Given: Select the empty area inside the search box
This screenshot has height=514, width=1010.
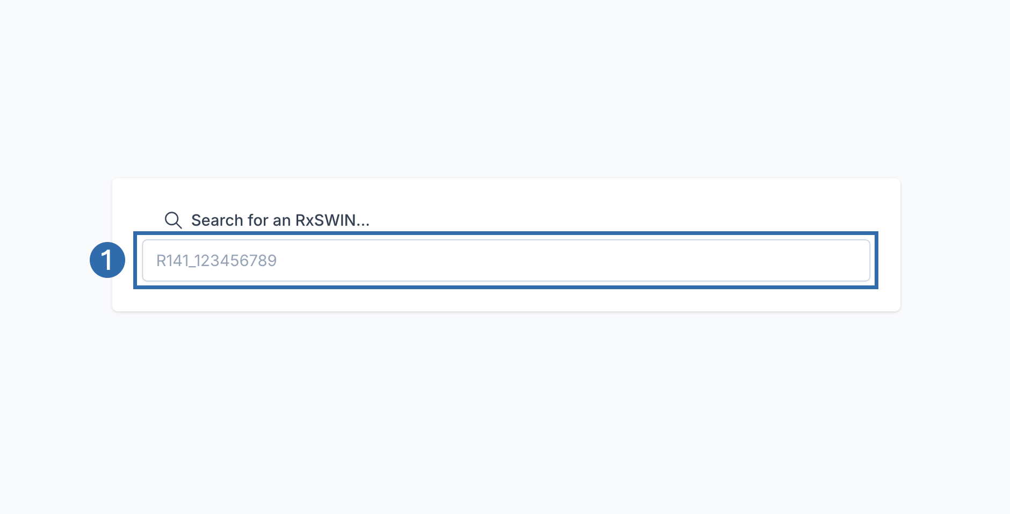Looking at the screenshot, I should [x=537, y=260].
